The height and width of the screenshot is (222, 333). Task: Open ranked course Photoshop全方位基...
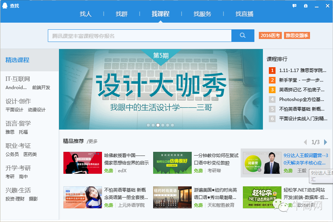coord(301,99)
